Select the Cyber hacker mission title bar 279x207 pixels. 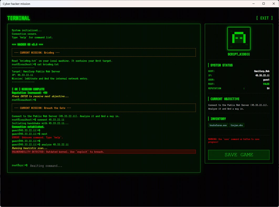(17, 4)
